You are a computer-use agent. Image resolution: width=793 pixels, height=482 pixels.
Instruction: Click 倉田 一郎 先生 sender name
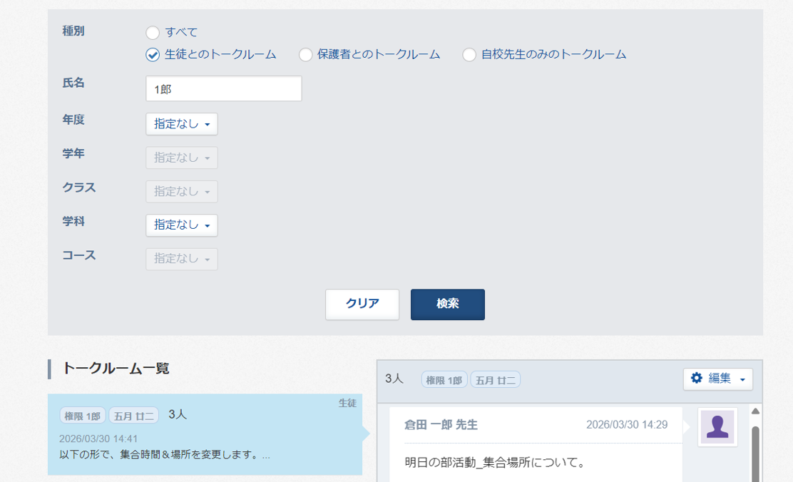pos(441,425)
